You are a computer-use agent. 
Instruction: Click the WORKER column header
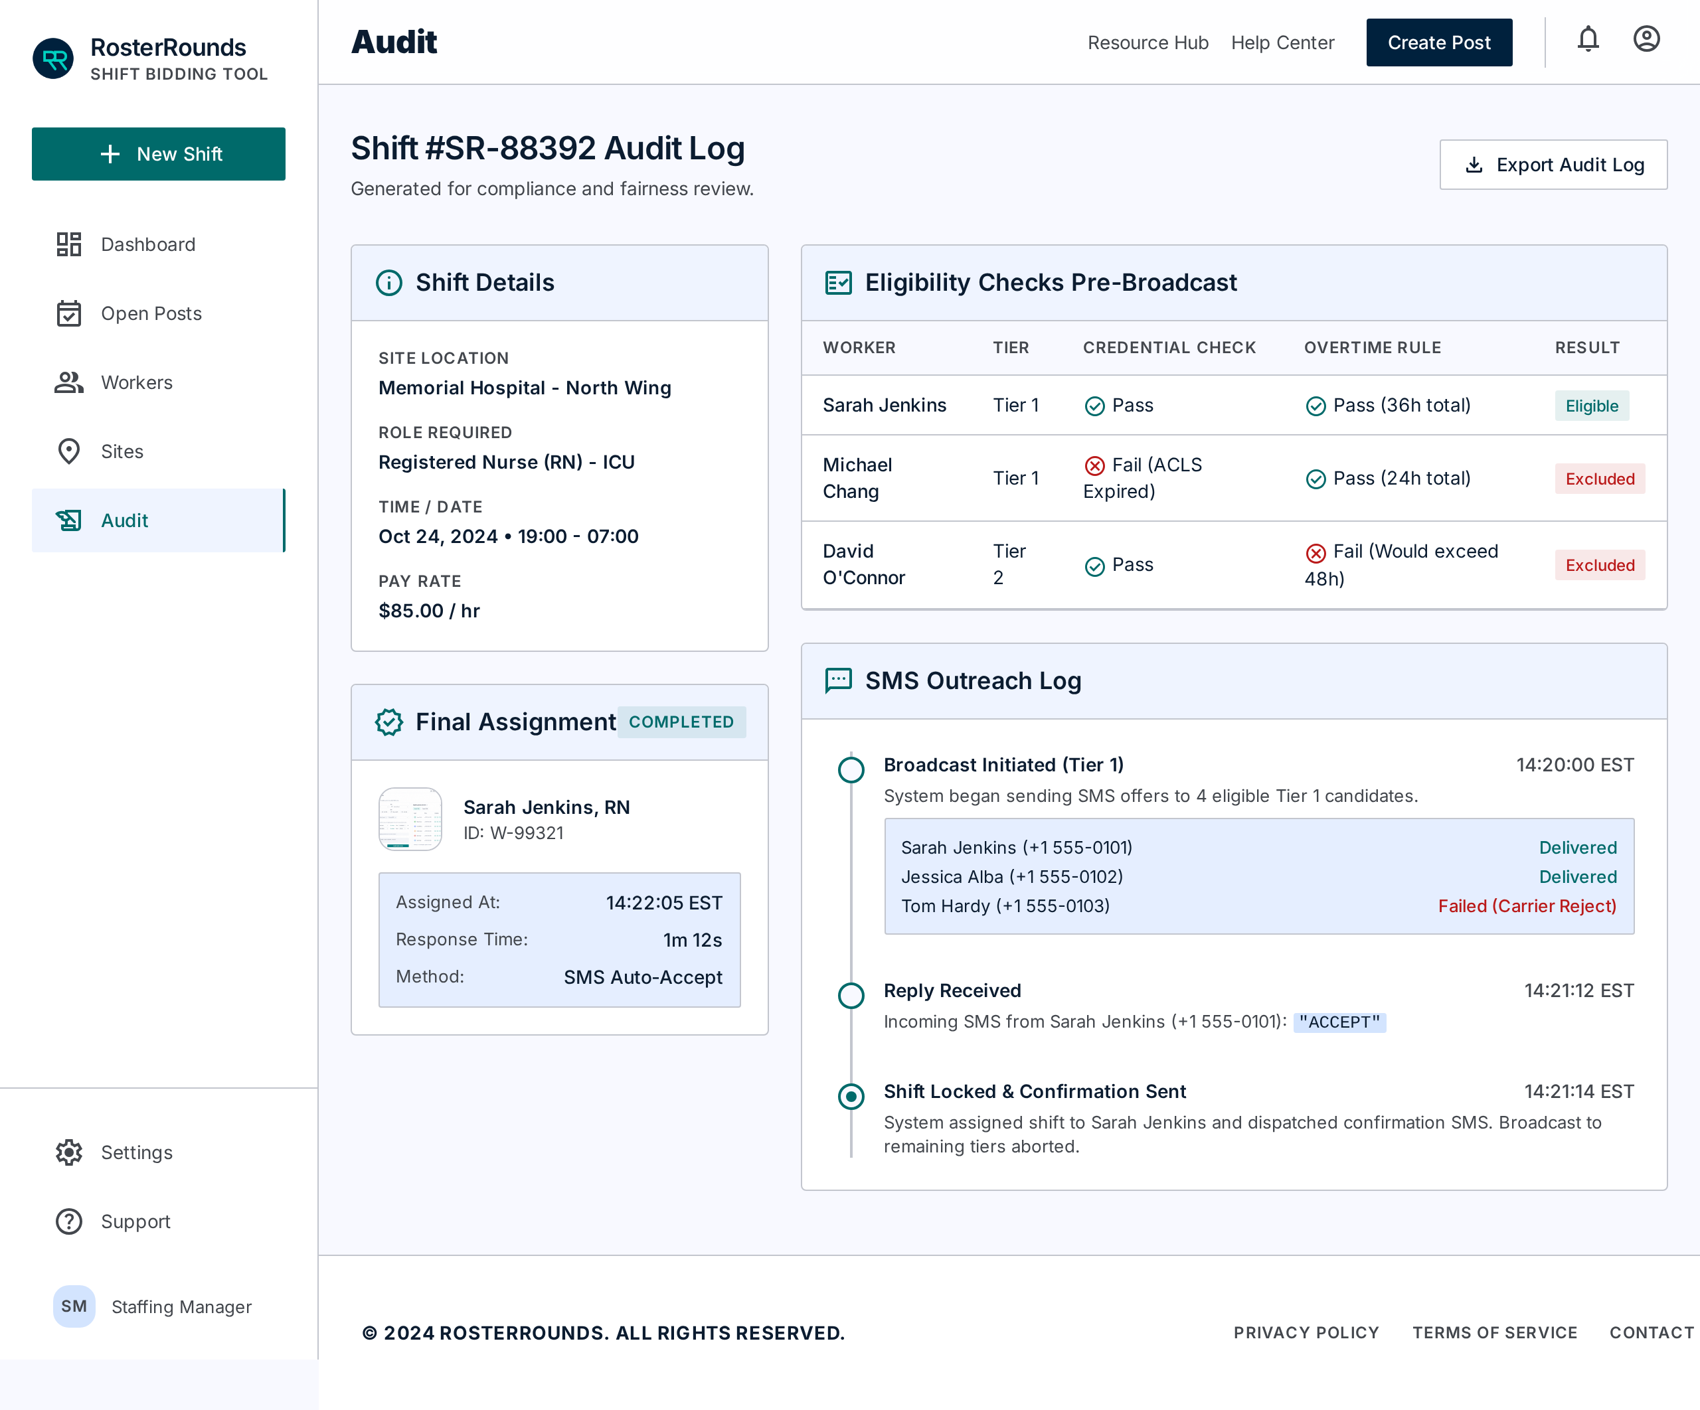pyautogui.click(x=859, y=347)
